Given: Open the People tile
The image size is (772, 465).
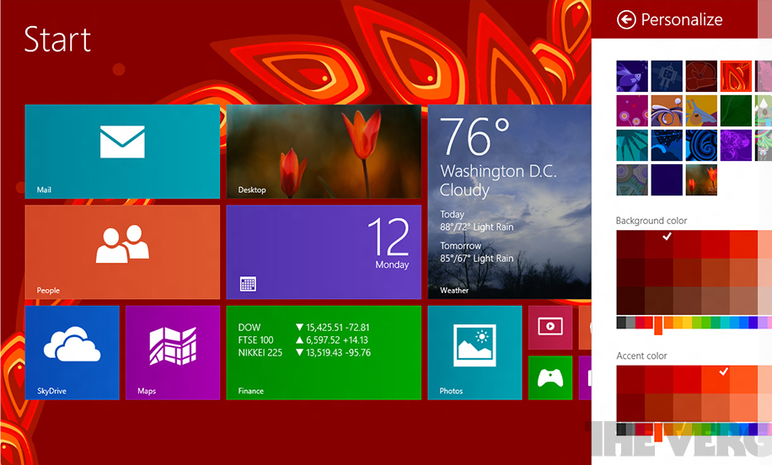Looking at the screenshot, I should 122,252.
